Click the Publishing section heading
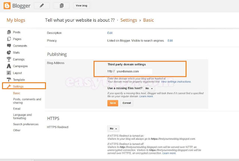Screen dimensions: 239x161 [57, 54]
